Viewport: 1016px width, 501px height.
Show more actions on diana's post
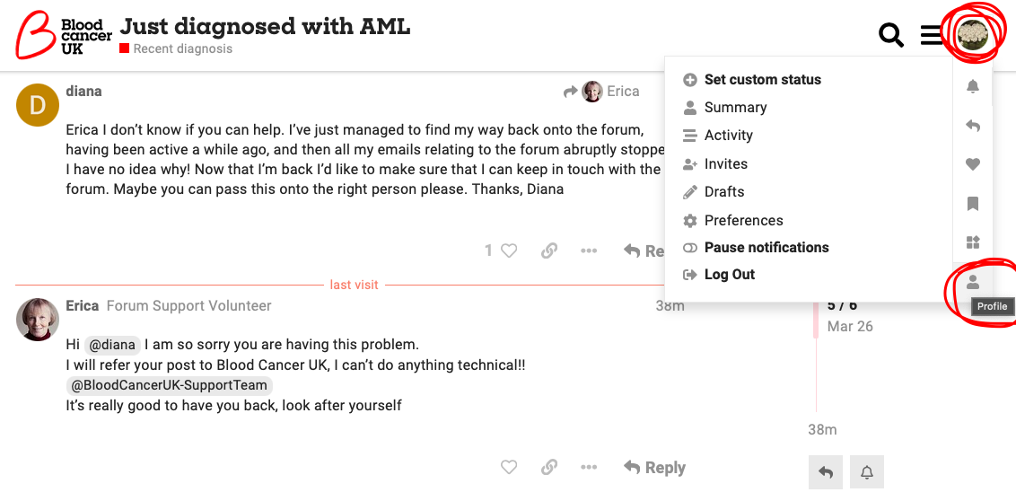pos(589,250)
